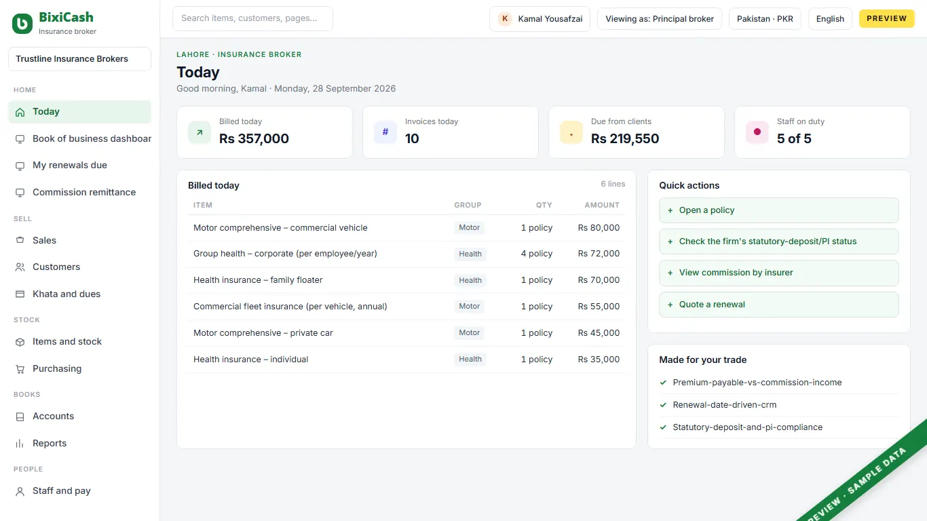Click the Due from clients yellow icon

[571, 132]
